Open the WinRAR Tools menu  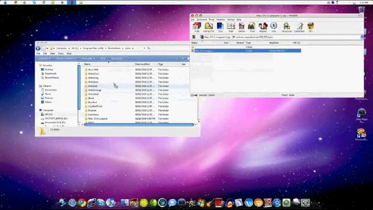pos(212,19)
